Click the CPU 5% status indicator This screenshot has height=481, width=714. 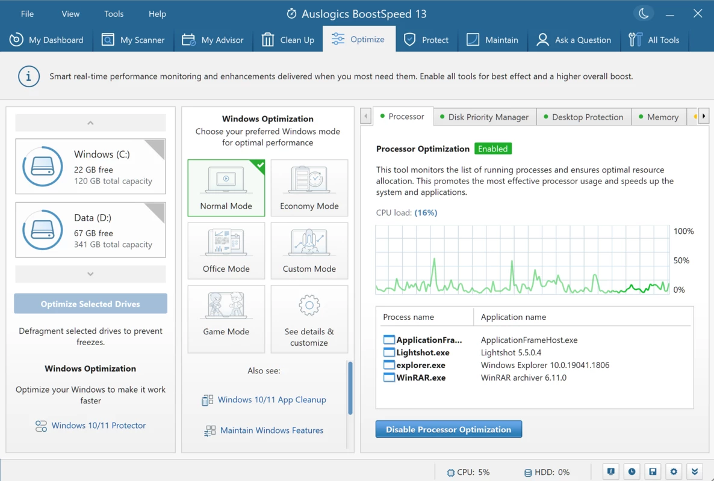tap(468, 473)
